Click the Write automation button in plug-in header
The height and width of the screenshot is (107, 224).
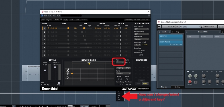(x=51, y=15)
